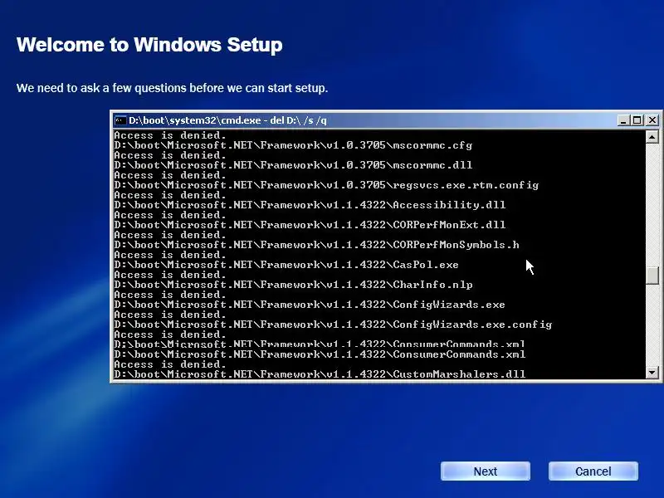Click the line ending with mscormmc.cfg
Image resolution: width=664 pixels, height=498 pixels.
pos(293,145)
